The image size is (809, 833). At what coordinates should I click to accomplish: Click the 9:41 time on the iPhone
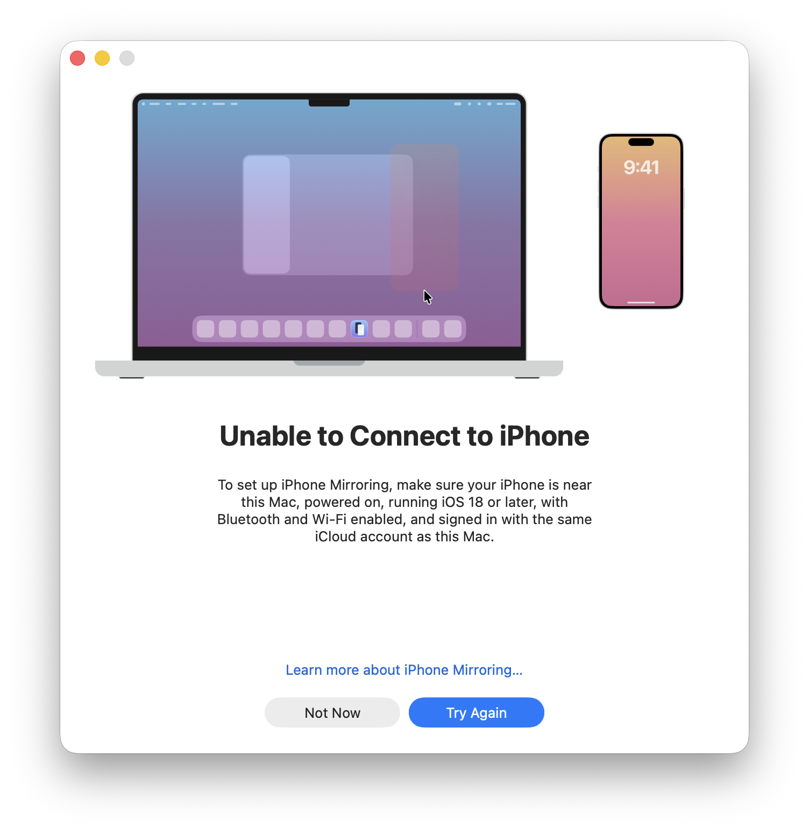[x=641, y=167]
